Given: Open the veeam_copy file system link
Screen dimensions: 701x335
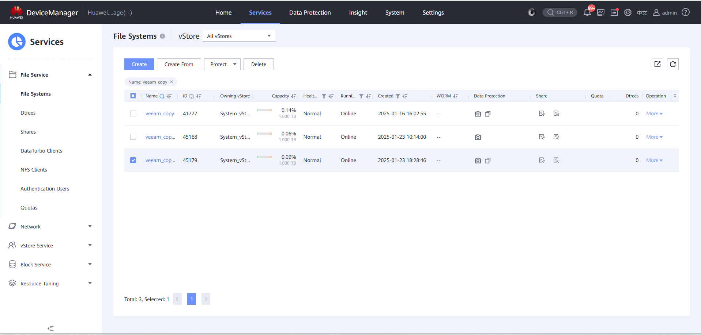Looking at the screenshot, I should (159, 113).
